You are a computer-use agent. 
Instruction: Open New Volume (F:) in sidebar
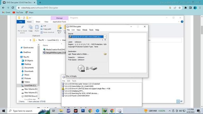pos(29,92)
